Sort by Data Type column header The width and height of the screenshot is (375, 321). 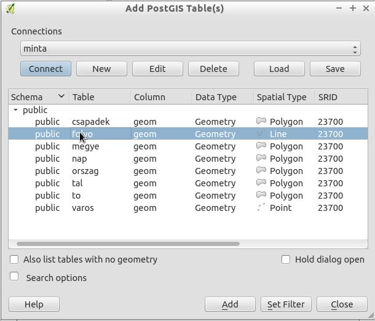point(223,97)
